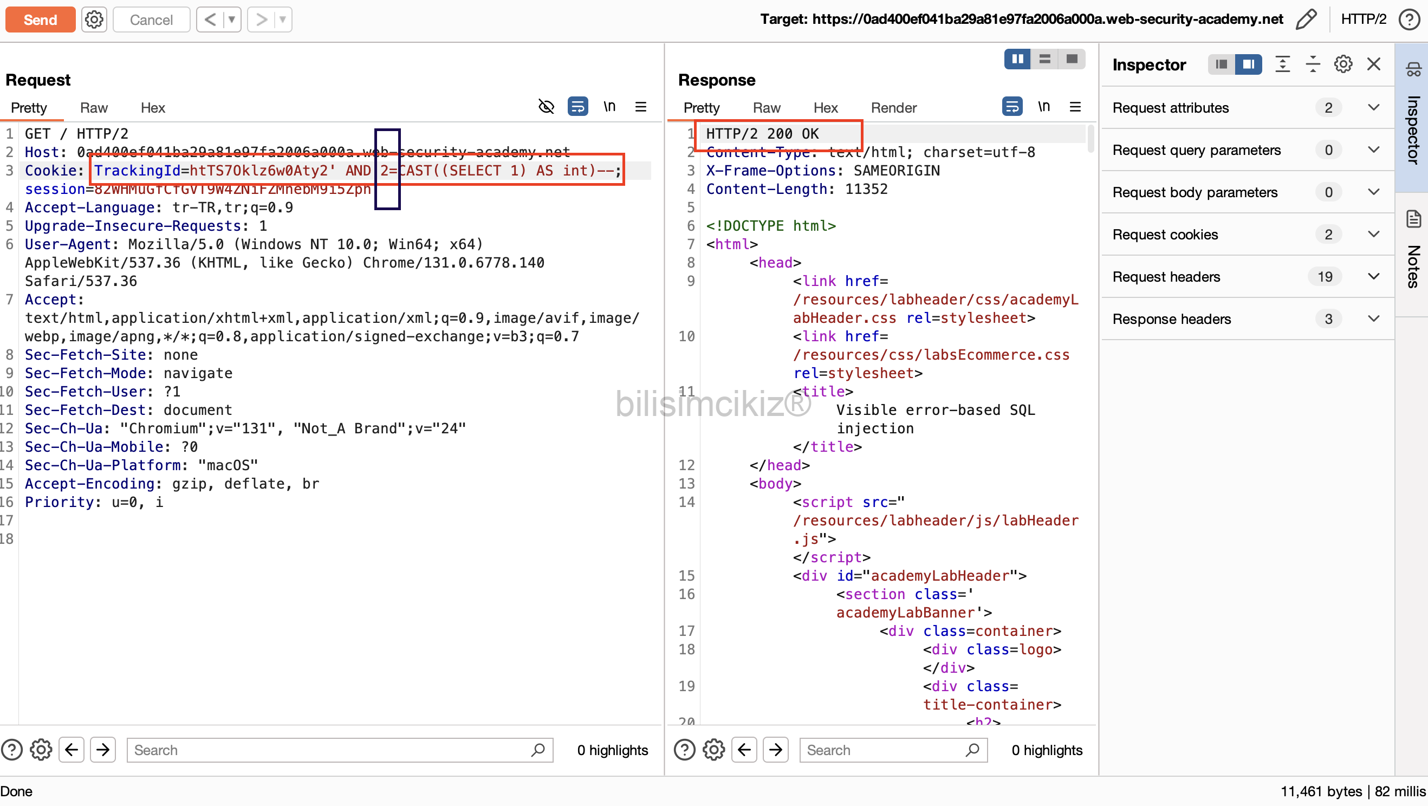Click the orange Send button
This screenshot has width=1428, height=806.
pos(40,20)
